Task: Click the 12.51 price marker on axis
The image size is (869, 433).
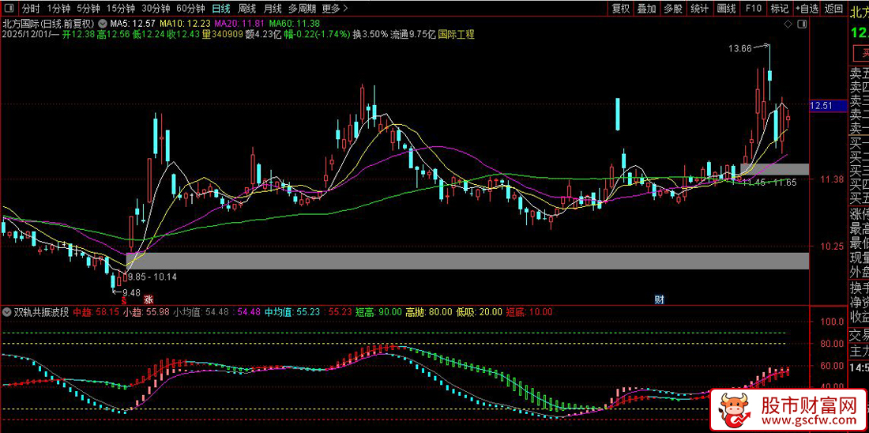Action: click(822, 106)
